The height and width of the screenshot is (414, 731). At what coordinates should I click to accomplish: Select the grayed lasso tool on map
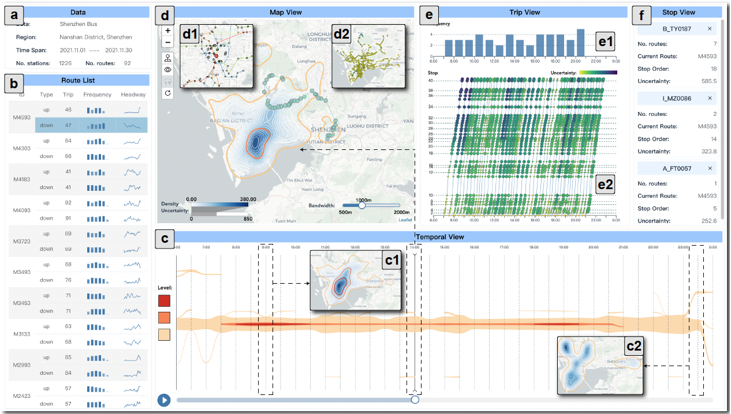(168, 81)
